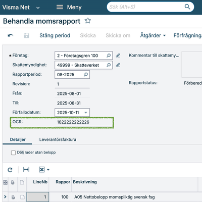Open the Förfallodatum date dropdown
Screen dimensions: 202x202
pos(86,113)
